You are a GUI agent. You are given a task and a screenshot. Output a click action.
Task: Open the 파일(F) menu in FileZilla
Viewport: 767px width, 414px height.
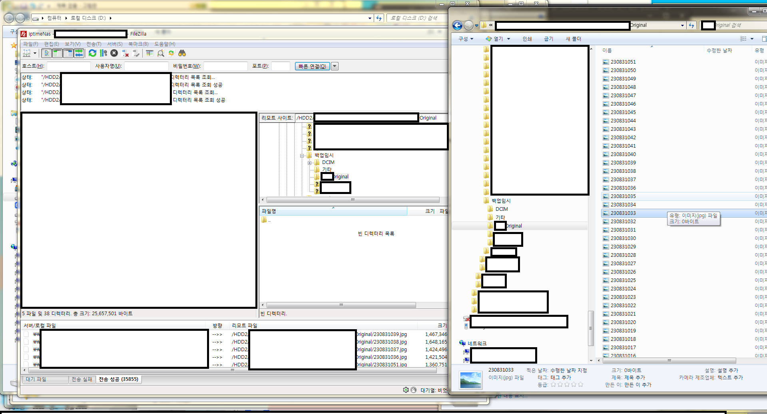(31, 44)
